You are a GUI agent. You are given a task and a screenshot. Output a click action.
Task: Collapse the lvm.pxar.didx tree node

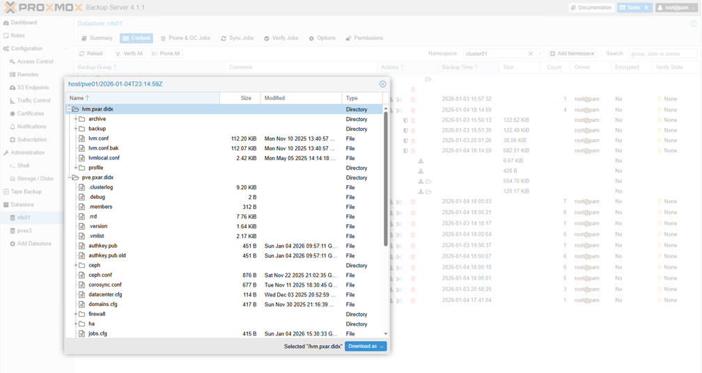[x=70, y=109]
